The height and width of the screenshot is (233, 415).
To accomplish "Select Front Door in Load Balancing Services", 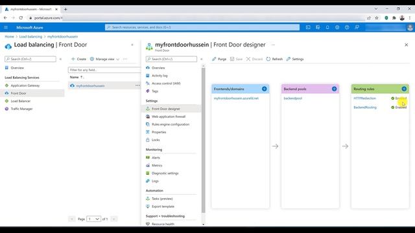I will click(x=18, y=93).
